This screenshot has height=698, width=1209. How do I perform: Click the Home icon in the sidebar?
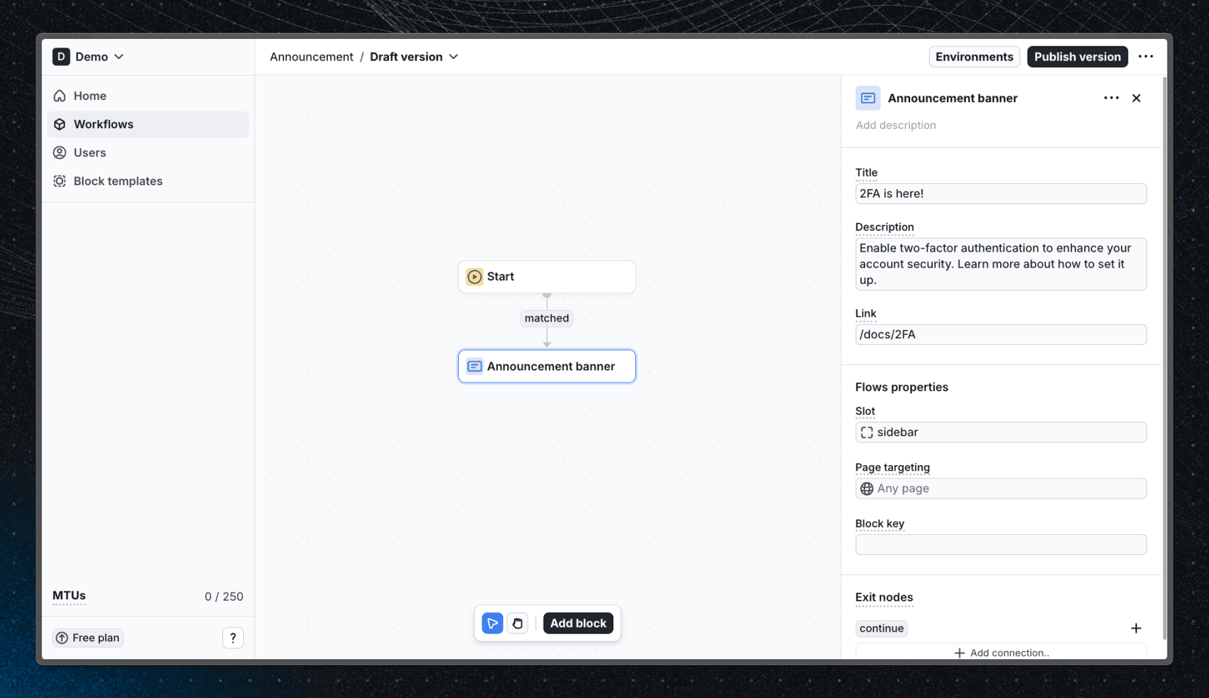[x=60, y=95]
